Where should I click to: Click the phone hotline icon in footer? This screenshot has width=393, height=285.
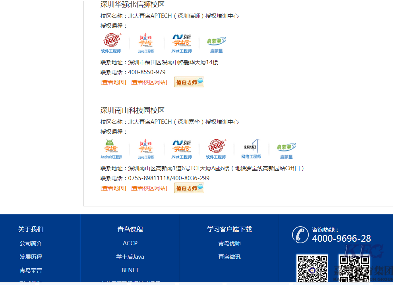[300, 235]
